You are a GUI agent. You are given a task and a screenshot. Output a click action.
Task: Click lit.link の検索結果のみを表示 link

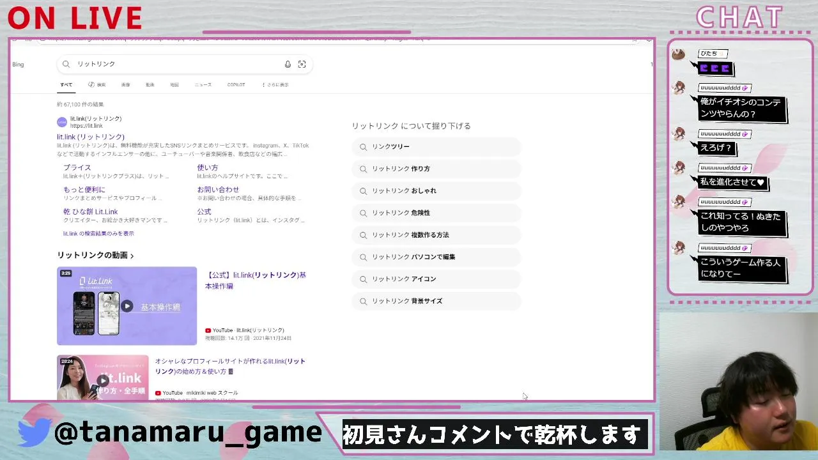pyautogui.click(x=98, y=234)
